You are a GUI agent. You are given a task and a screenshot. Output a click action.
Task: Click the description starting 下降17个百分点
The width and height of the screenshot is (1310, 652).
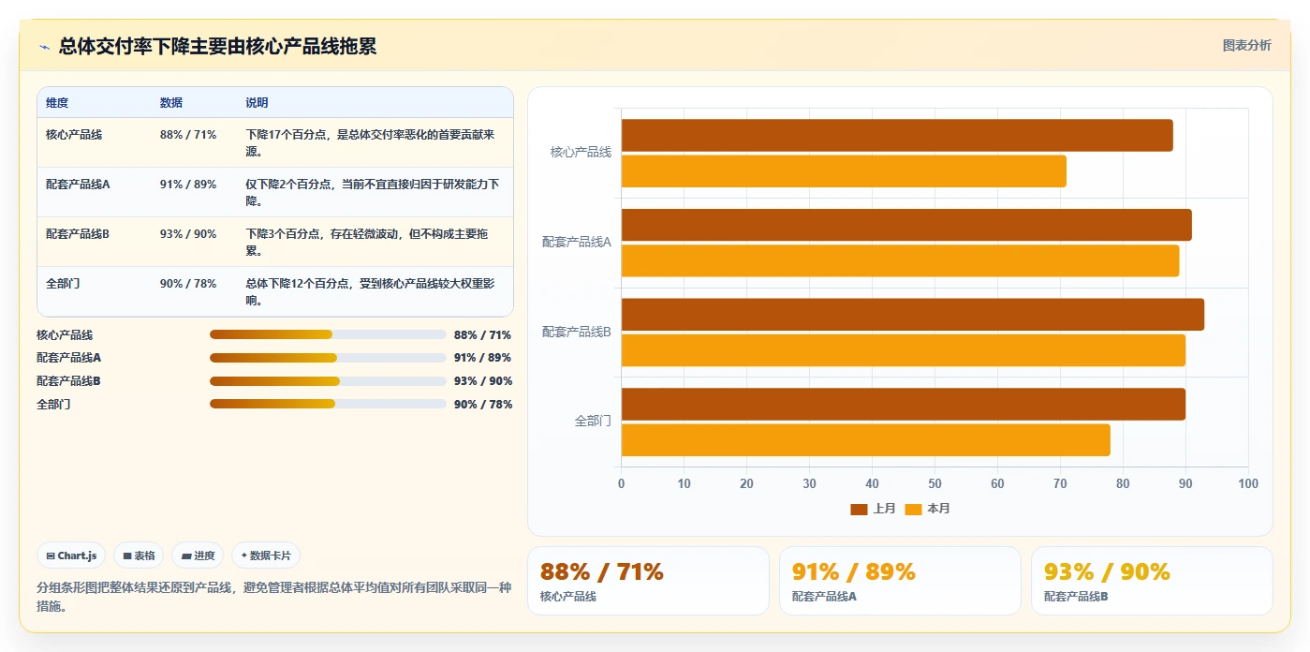[x=371, y=143]
